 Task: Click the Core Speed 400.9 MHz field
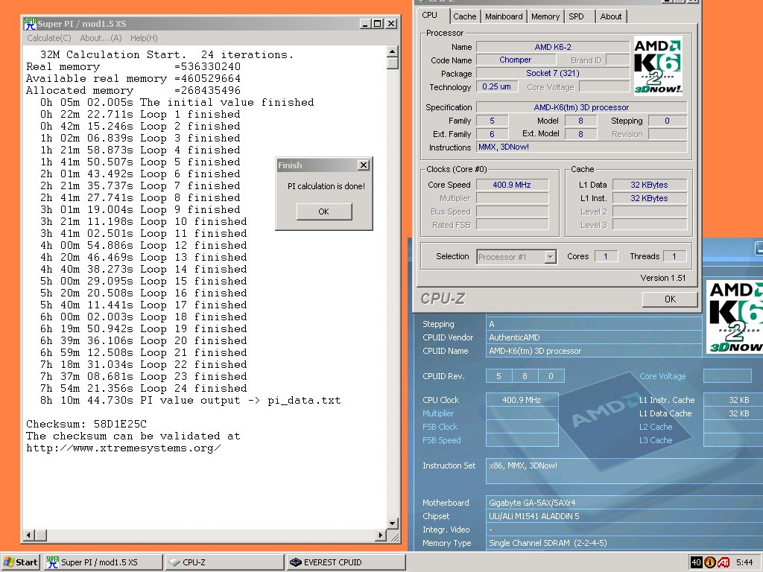512,185
